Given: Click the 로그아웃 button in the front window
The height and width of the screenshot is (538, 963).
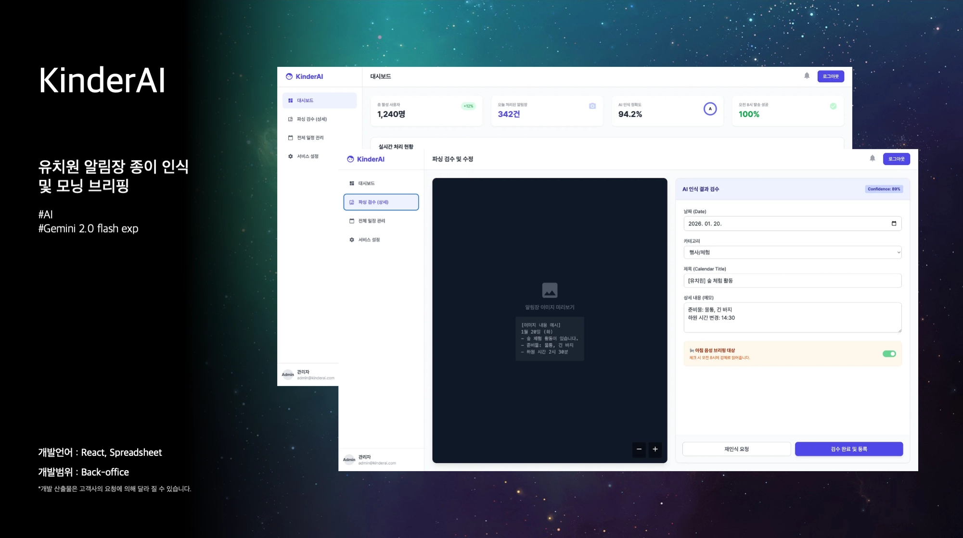Looking at the screenshot, I should point(896,159).
